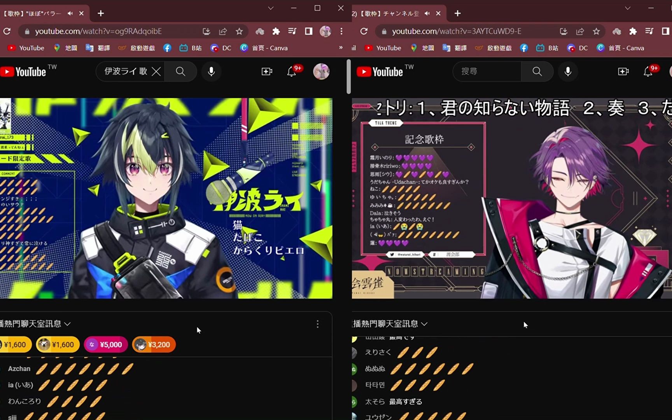Open Facebook bookmark in left window
Image resolution: width=672 pixels, height=420 pixels.
(167, 48)
